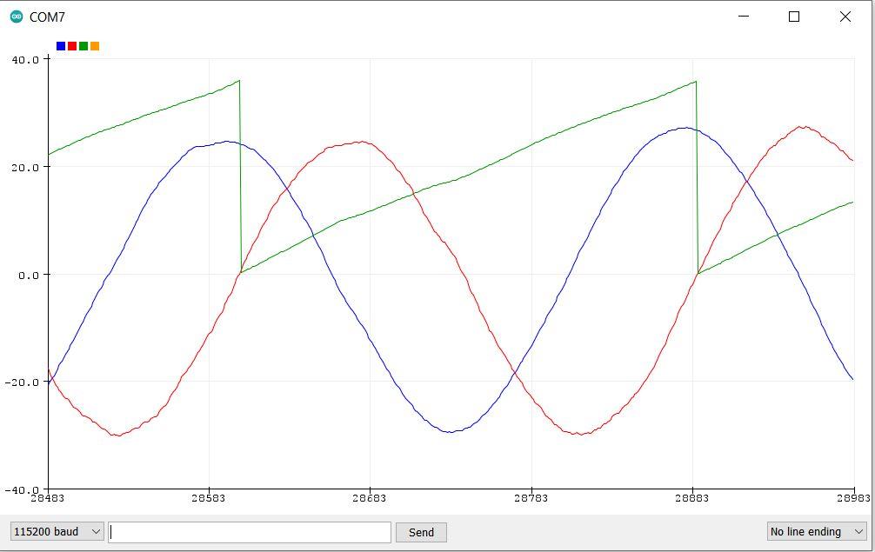Toggle the red waveform legend swatch
The width and height of the screenshot is (875, 552).
point(72,46)
